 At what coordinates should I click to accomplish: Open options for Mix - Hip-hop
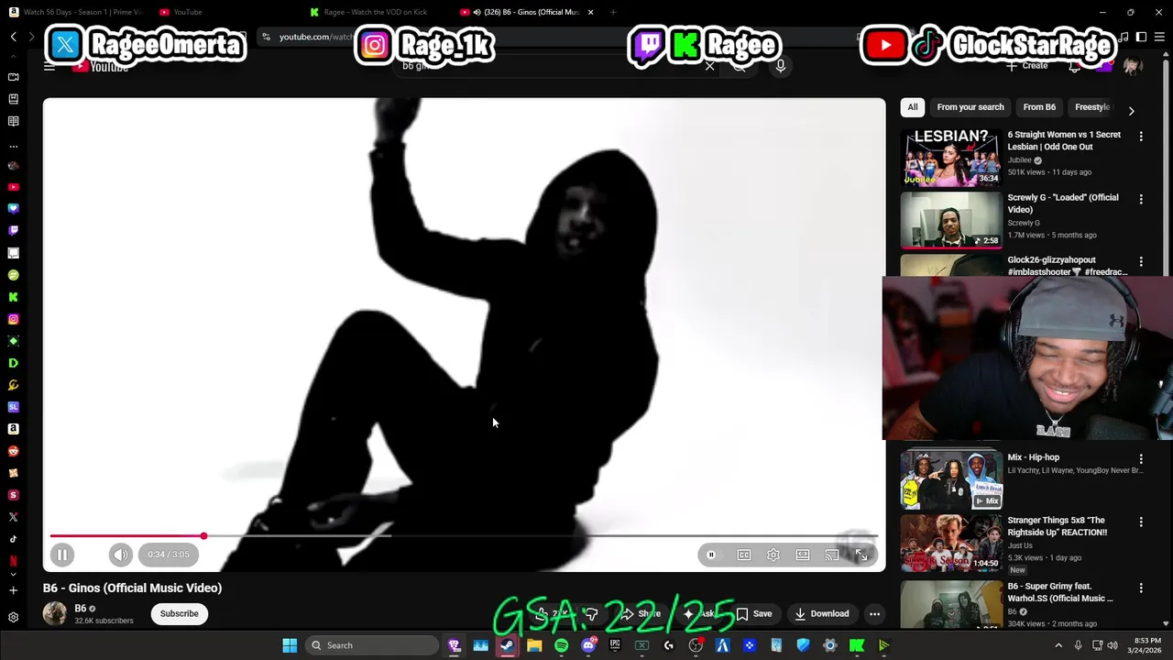(1141, 458)
